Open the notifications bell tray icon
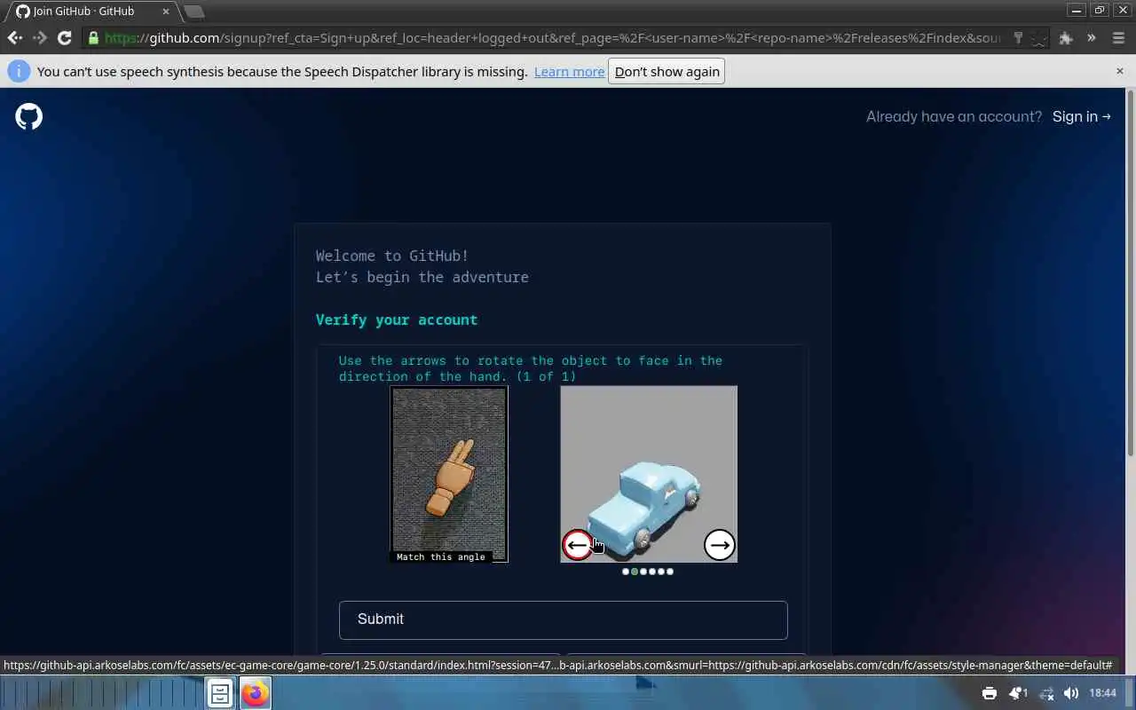This screenshot has height=710, width=1136. [1018, 693]
